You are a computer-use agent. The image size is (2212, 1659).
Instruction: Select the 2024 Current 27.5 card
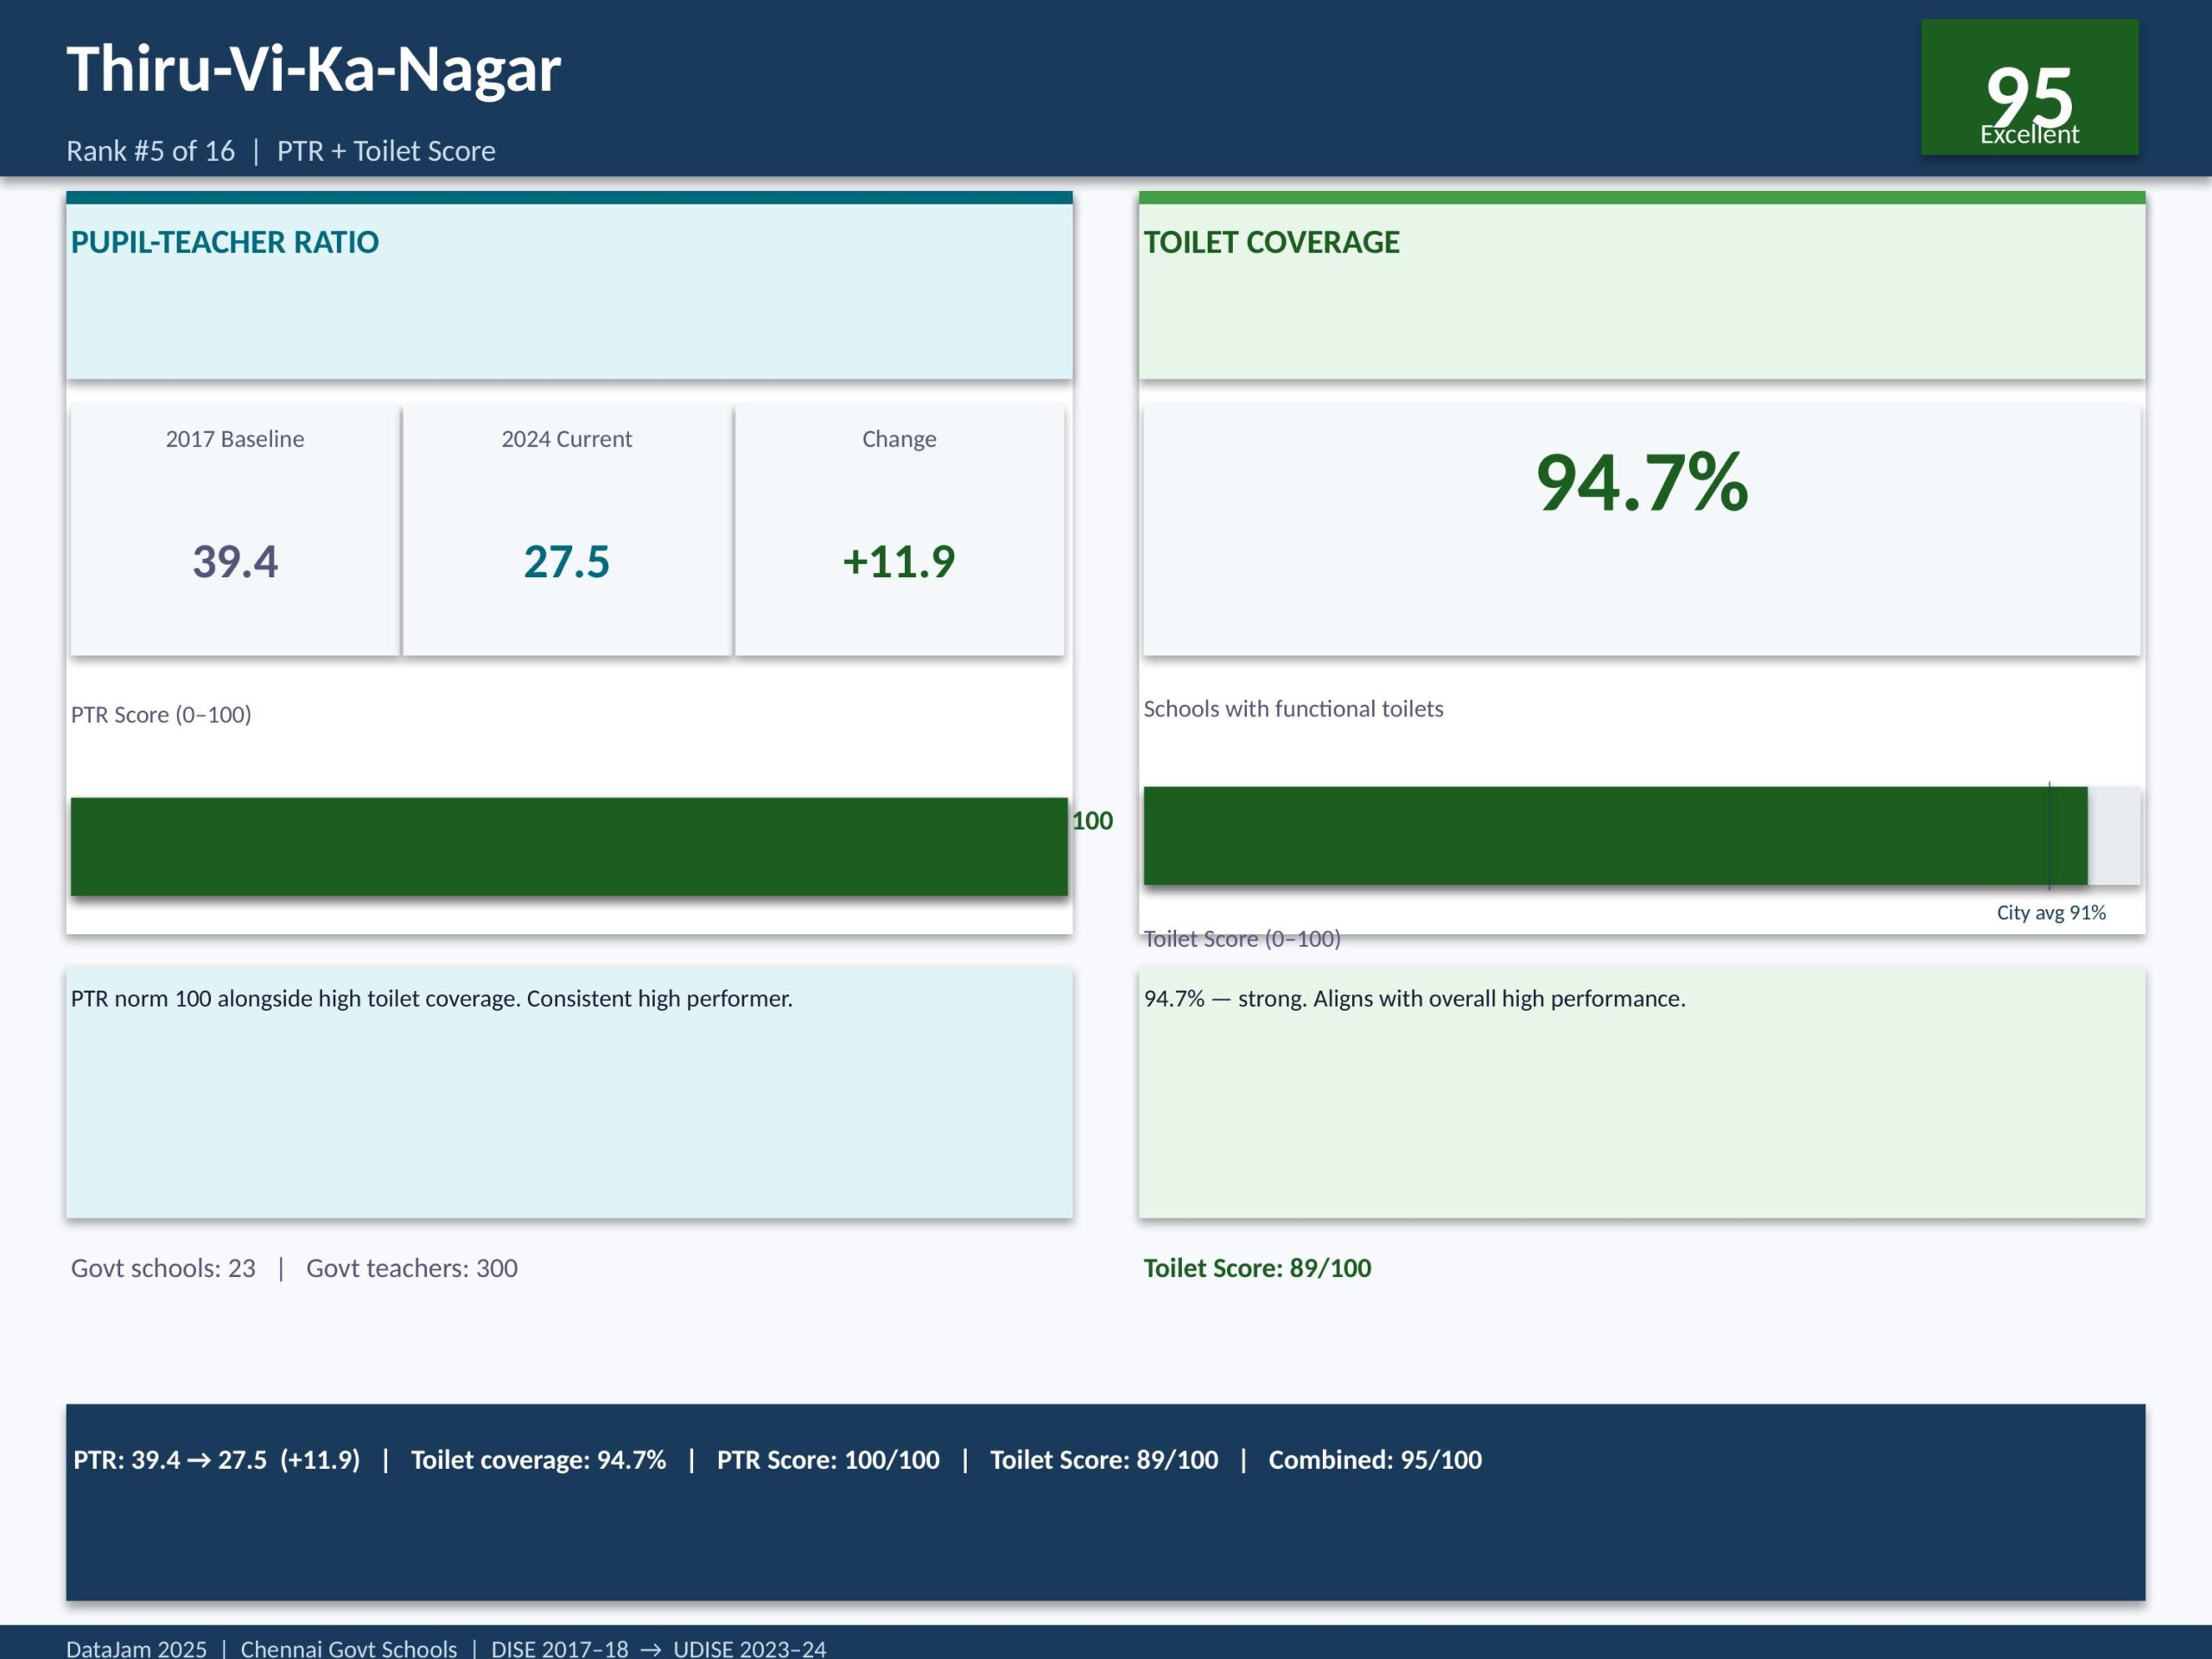pos(567,530)
